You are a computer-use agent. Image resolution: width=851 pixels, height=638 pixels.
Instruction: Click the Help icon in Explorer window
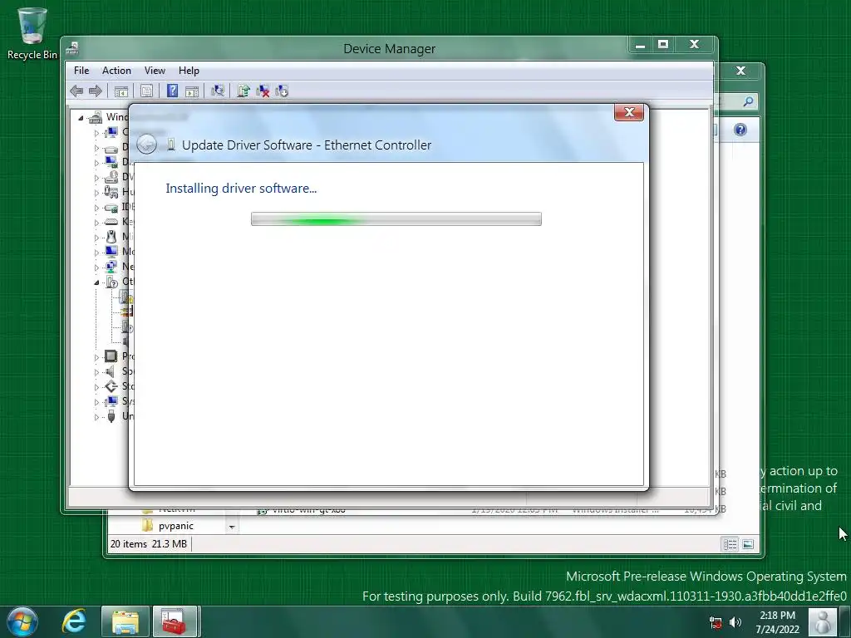pyautogui.click(x=740, y=130)
